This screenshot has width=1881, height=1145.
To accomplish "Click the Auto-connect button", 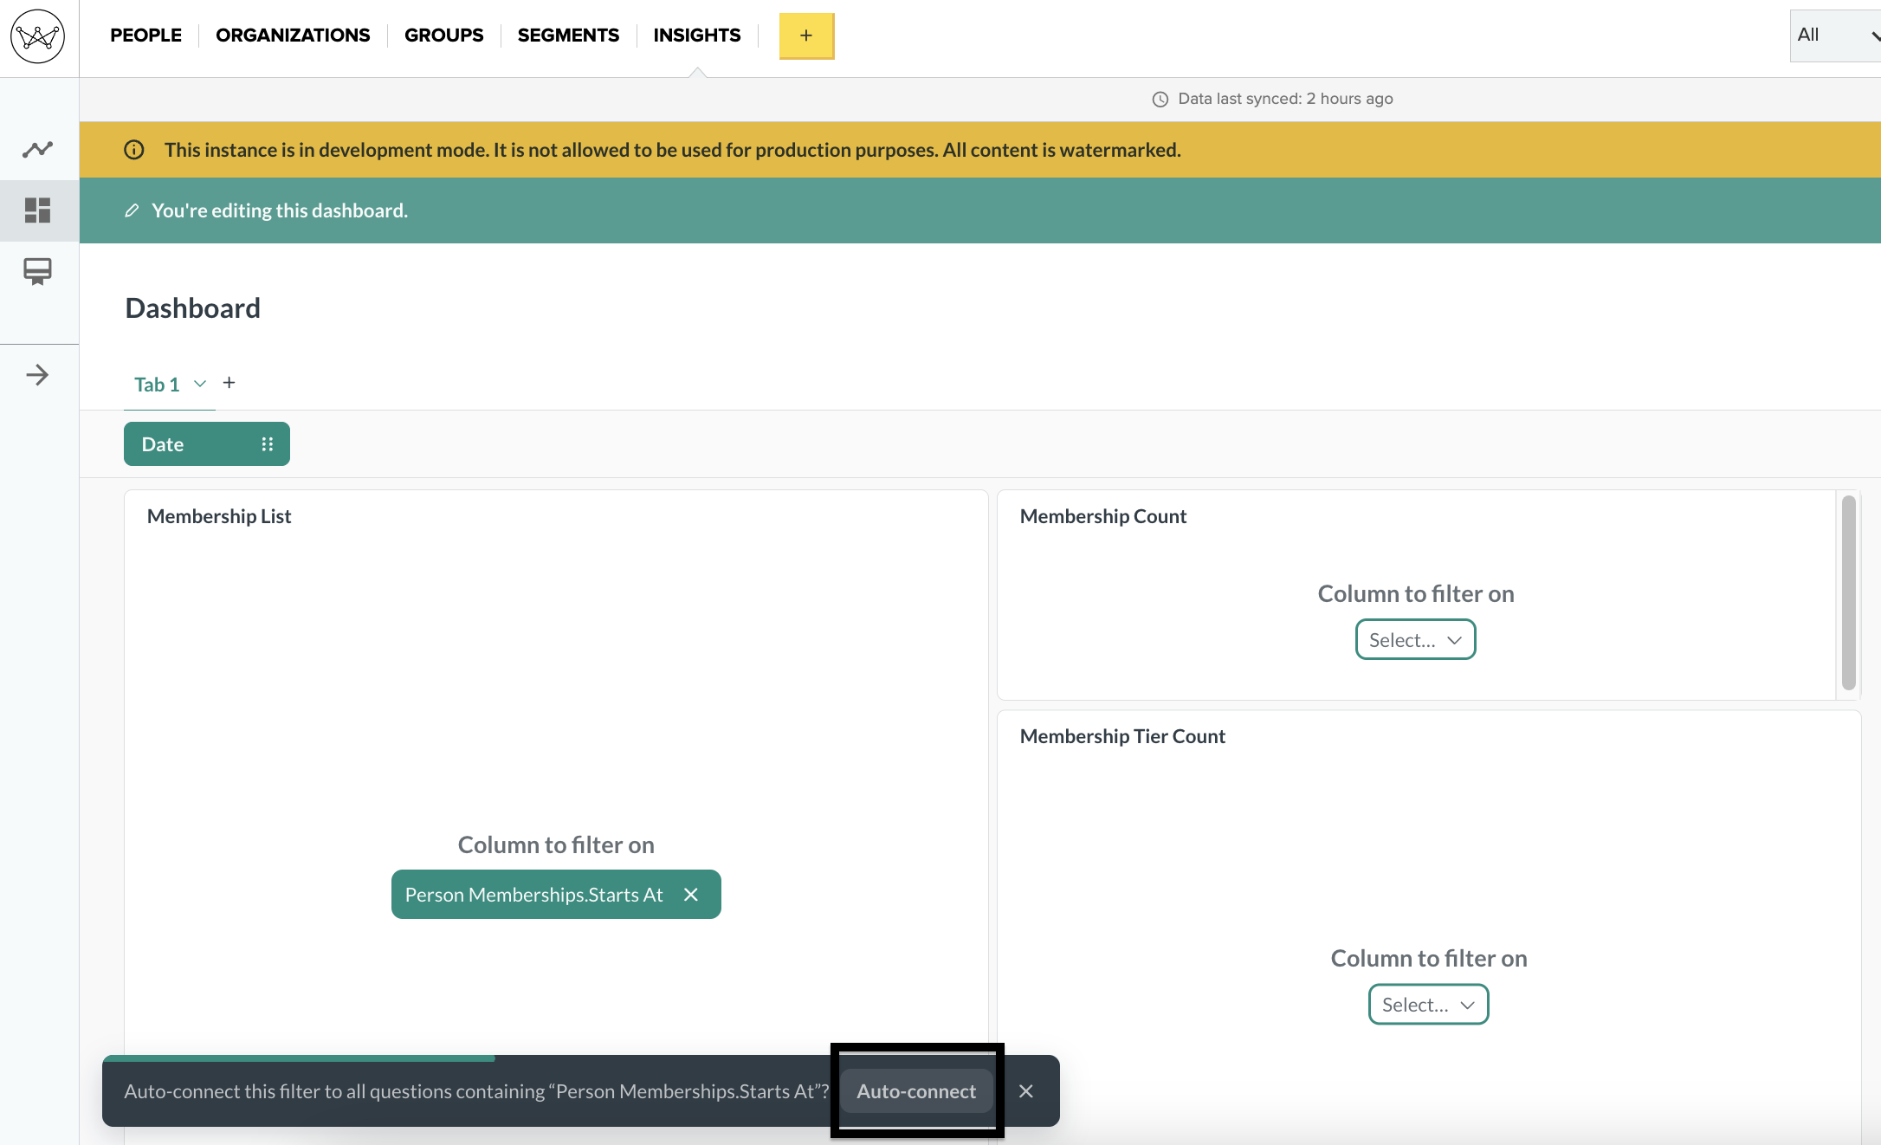I will 916,1091.
